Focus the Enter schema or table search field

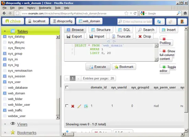(x=135, y=22)
